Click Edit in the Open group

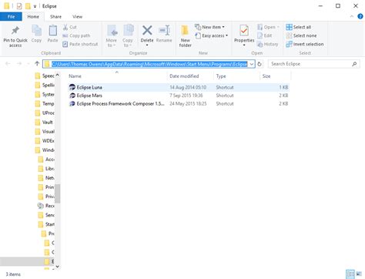265,35
